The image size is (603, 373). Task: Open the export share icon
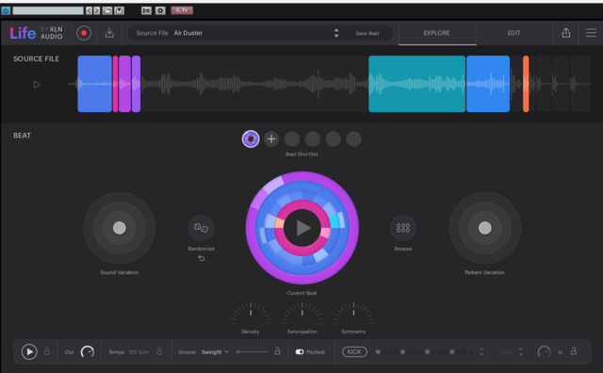coord(566,33)
